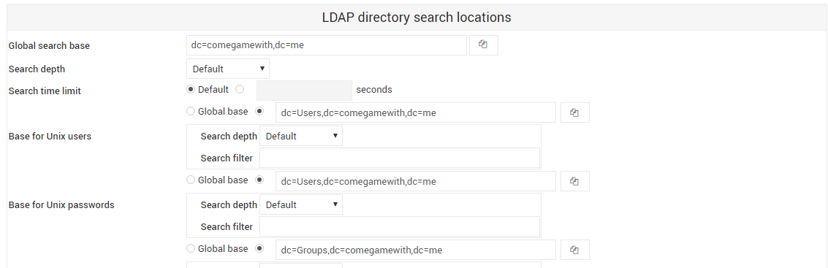Viewport: 828px width, 268px height.
Task: Select custom seconds radio for Search time limit
Action: click(240, 89)
